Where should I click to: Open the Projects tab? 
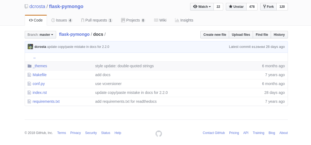tap(133, 20)
